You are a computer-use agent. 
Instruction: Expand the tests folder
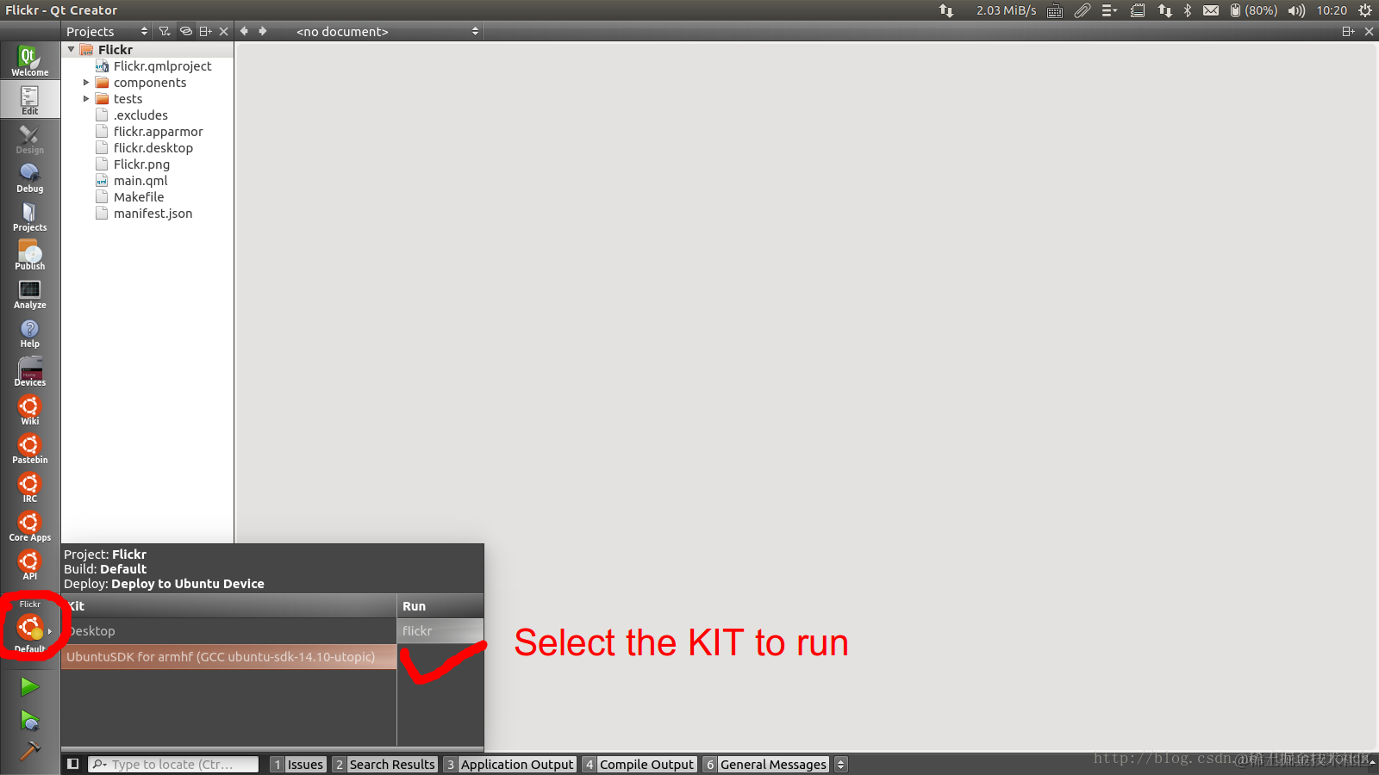[x=86, y=99]
